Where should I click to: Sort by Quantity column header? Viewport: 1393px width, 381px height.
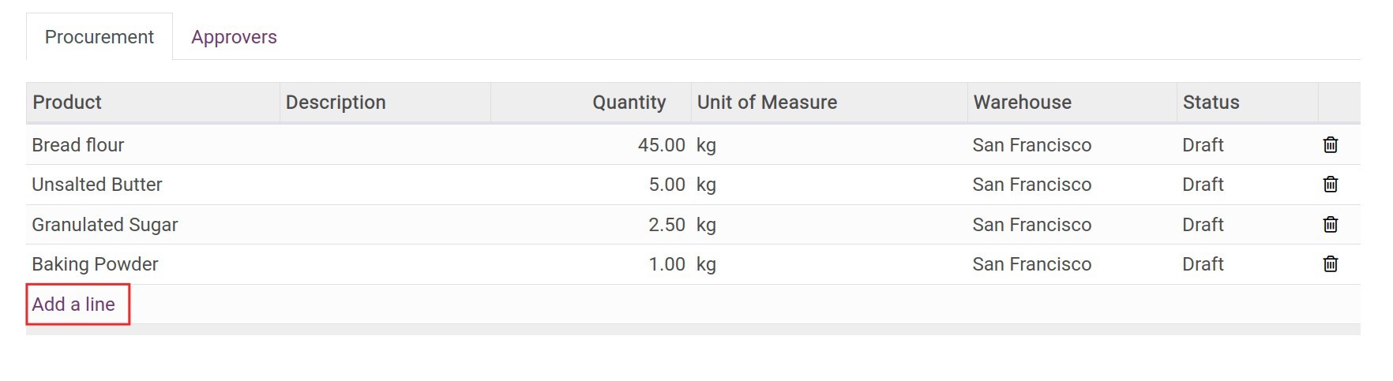629,103
